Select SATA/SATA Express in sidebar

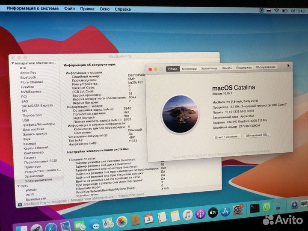click(x=37, y=106)
